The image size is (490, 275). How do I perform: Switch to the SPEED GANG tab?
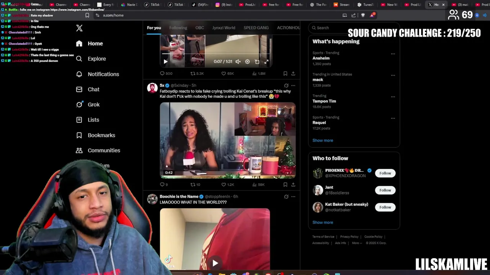point(256,28)
